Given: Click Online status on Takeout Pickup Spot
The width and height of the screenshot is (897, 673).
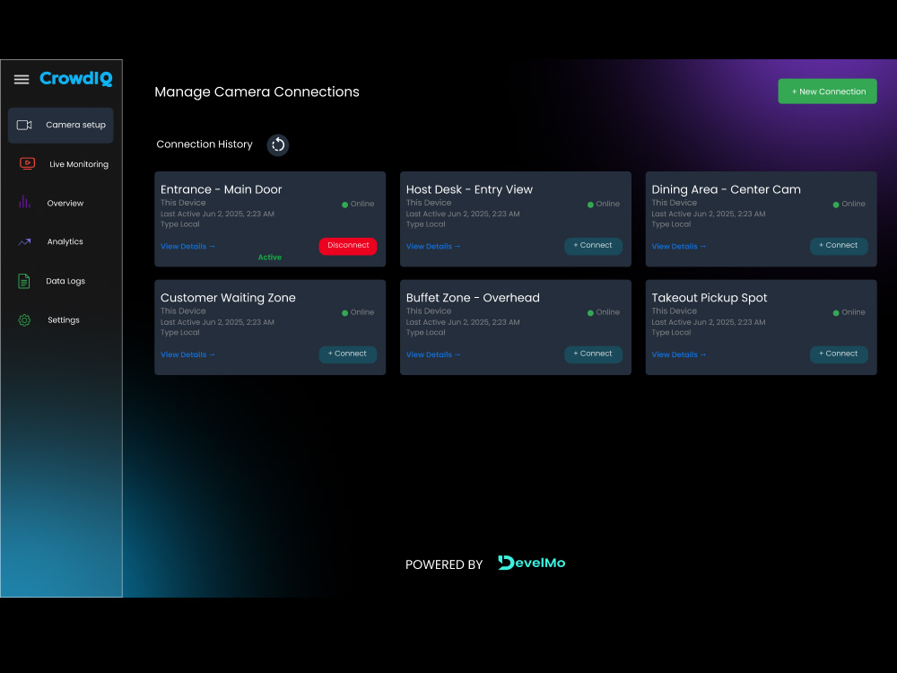Looking at the screenshot, I should click(x=849, y=312).
